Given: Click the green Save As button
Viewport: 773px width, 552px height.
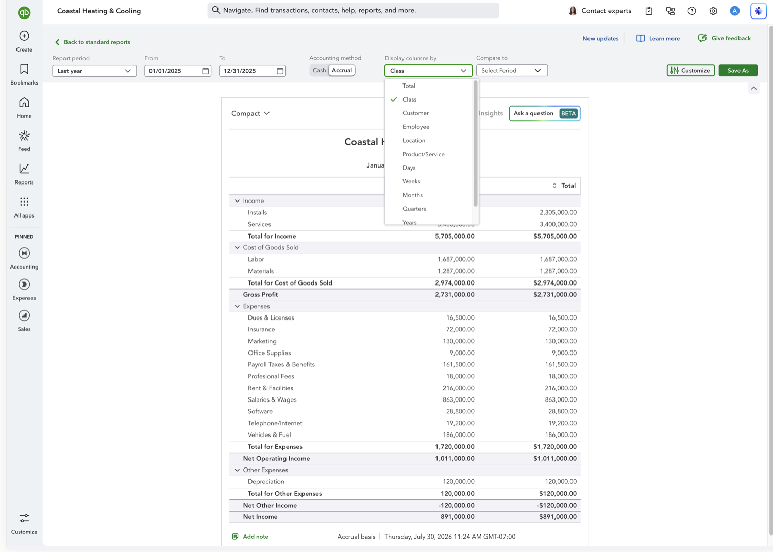Looking at the screenshot, I should [x=738, y=70].
